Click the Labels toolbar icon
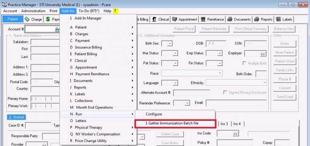This screenshot has width=310, height=146. coord(278,19)
